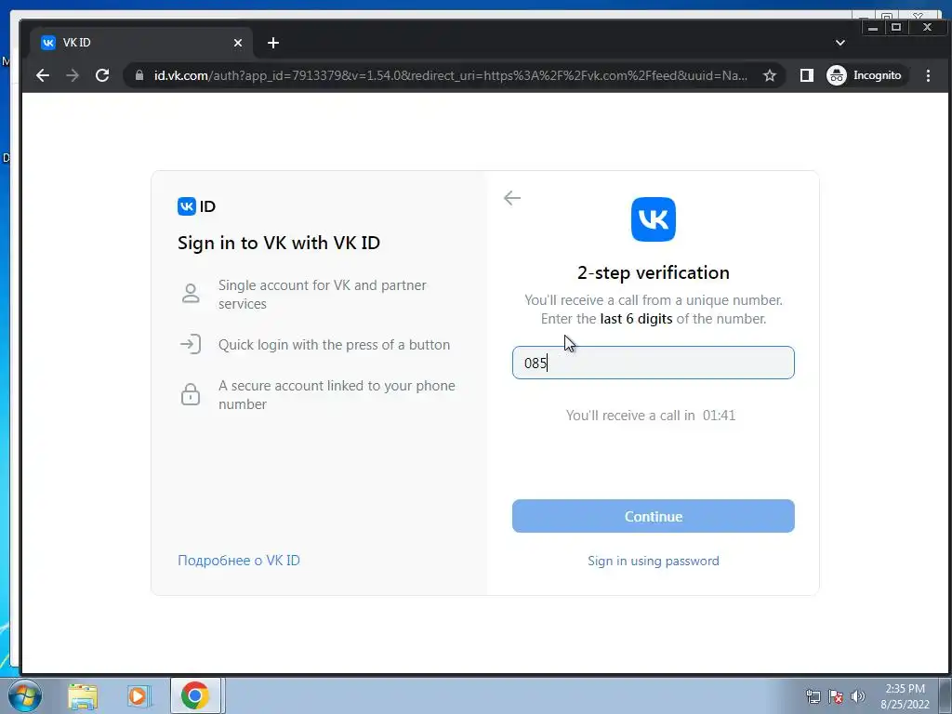
Task: Click the Chrome taskbar icon
Action: point(195,695)
